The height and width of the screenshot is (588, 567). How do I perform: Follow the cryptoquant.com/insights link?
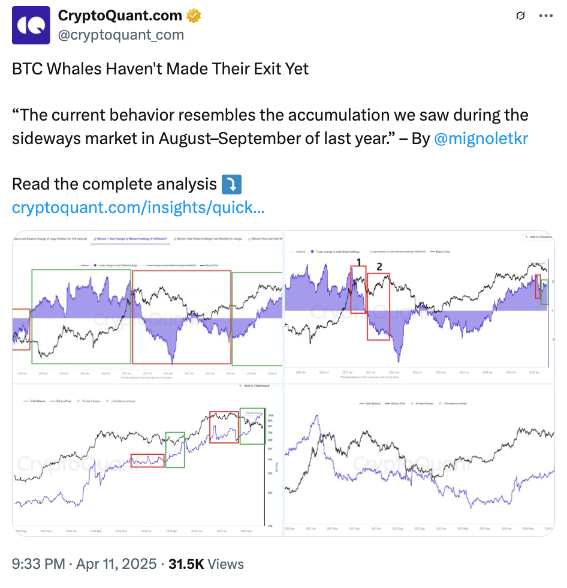point(138,208)
